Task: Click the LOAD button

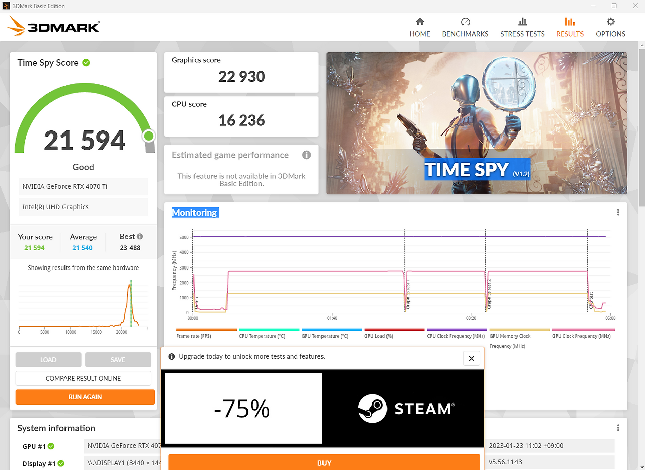Action: (48, 360)
